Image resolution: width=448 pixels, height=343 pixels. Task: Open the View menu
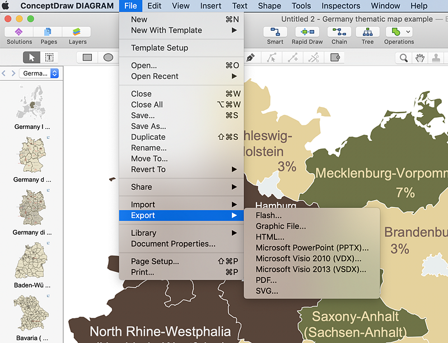coord(180,6)
